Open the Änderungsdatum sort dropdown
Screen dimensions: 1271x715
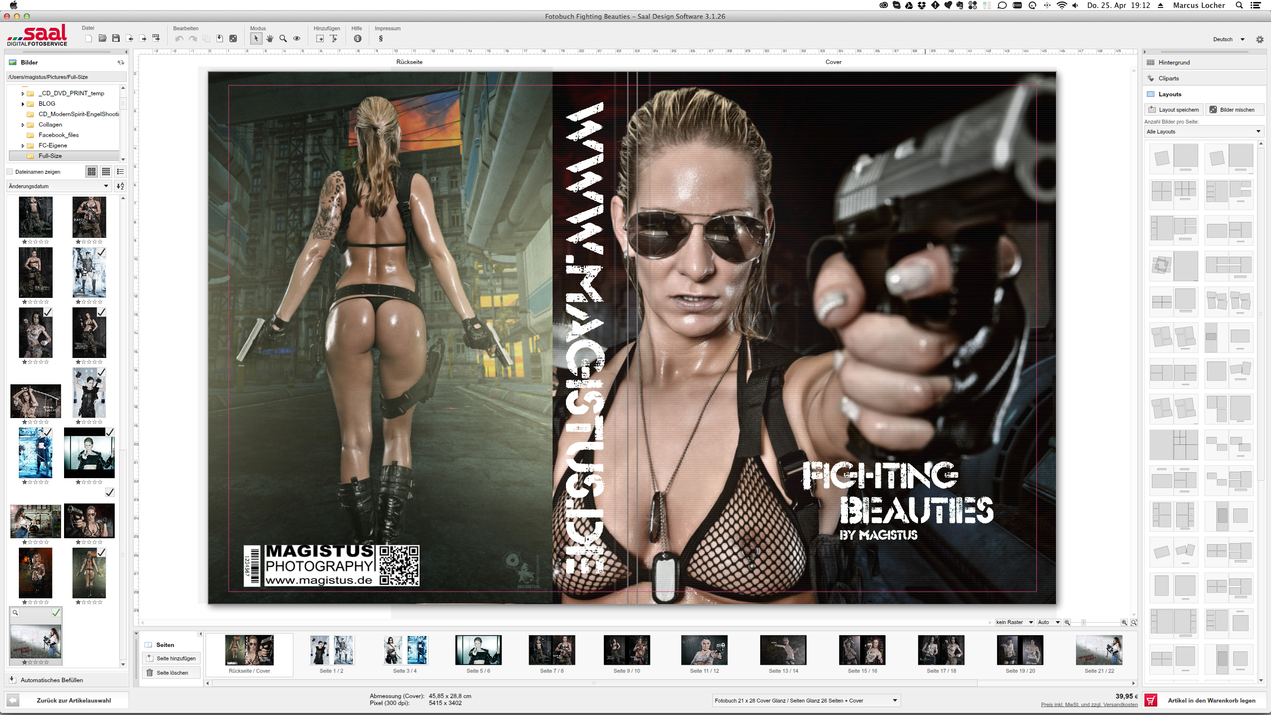click(x=59, y=186)
